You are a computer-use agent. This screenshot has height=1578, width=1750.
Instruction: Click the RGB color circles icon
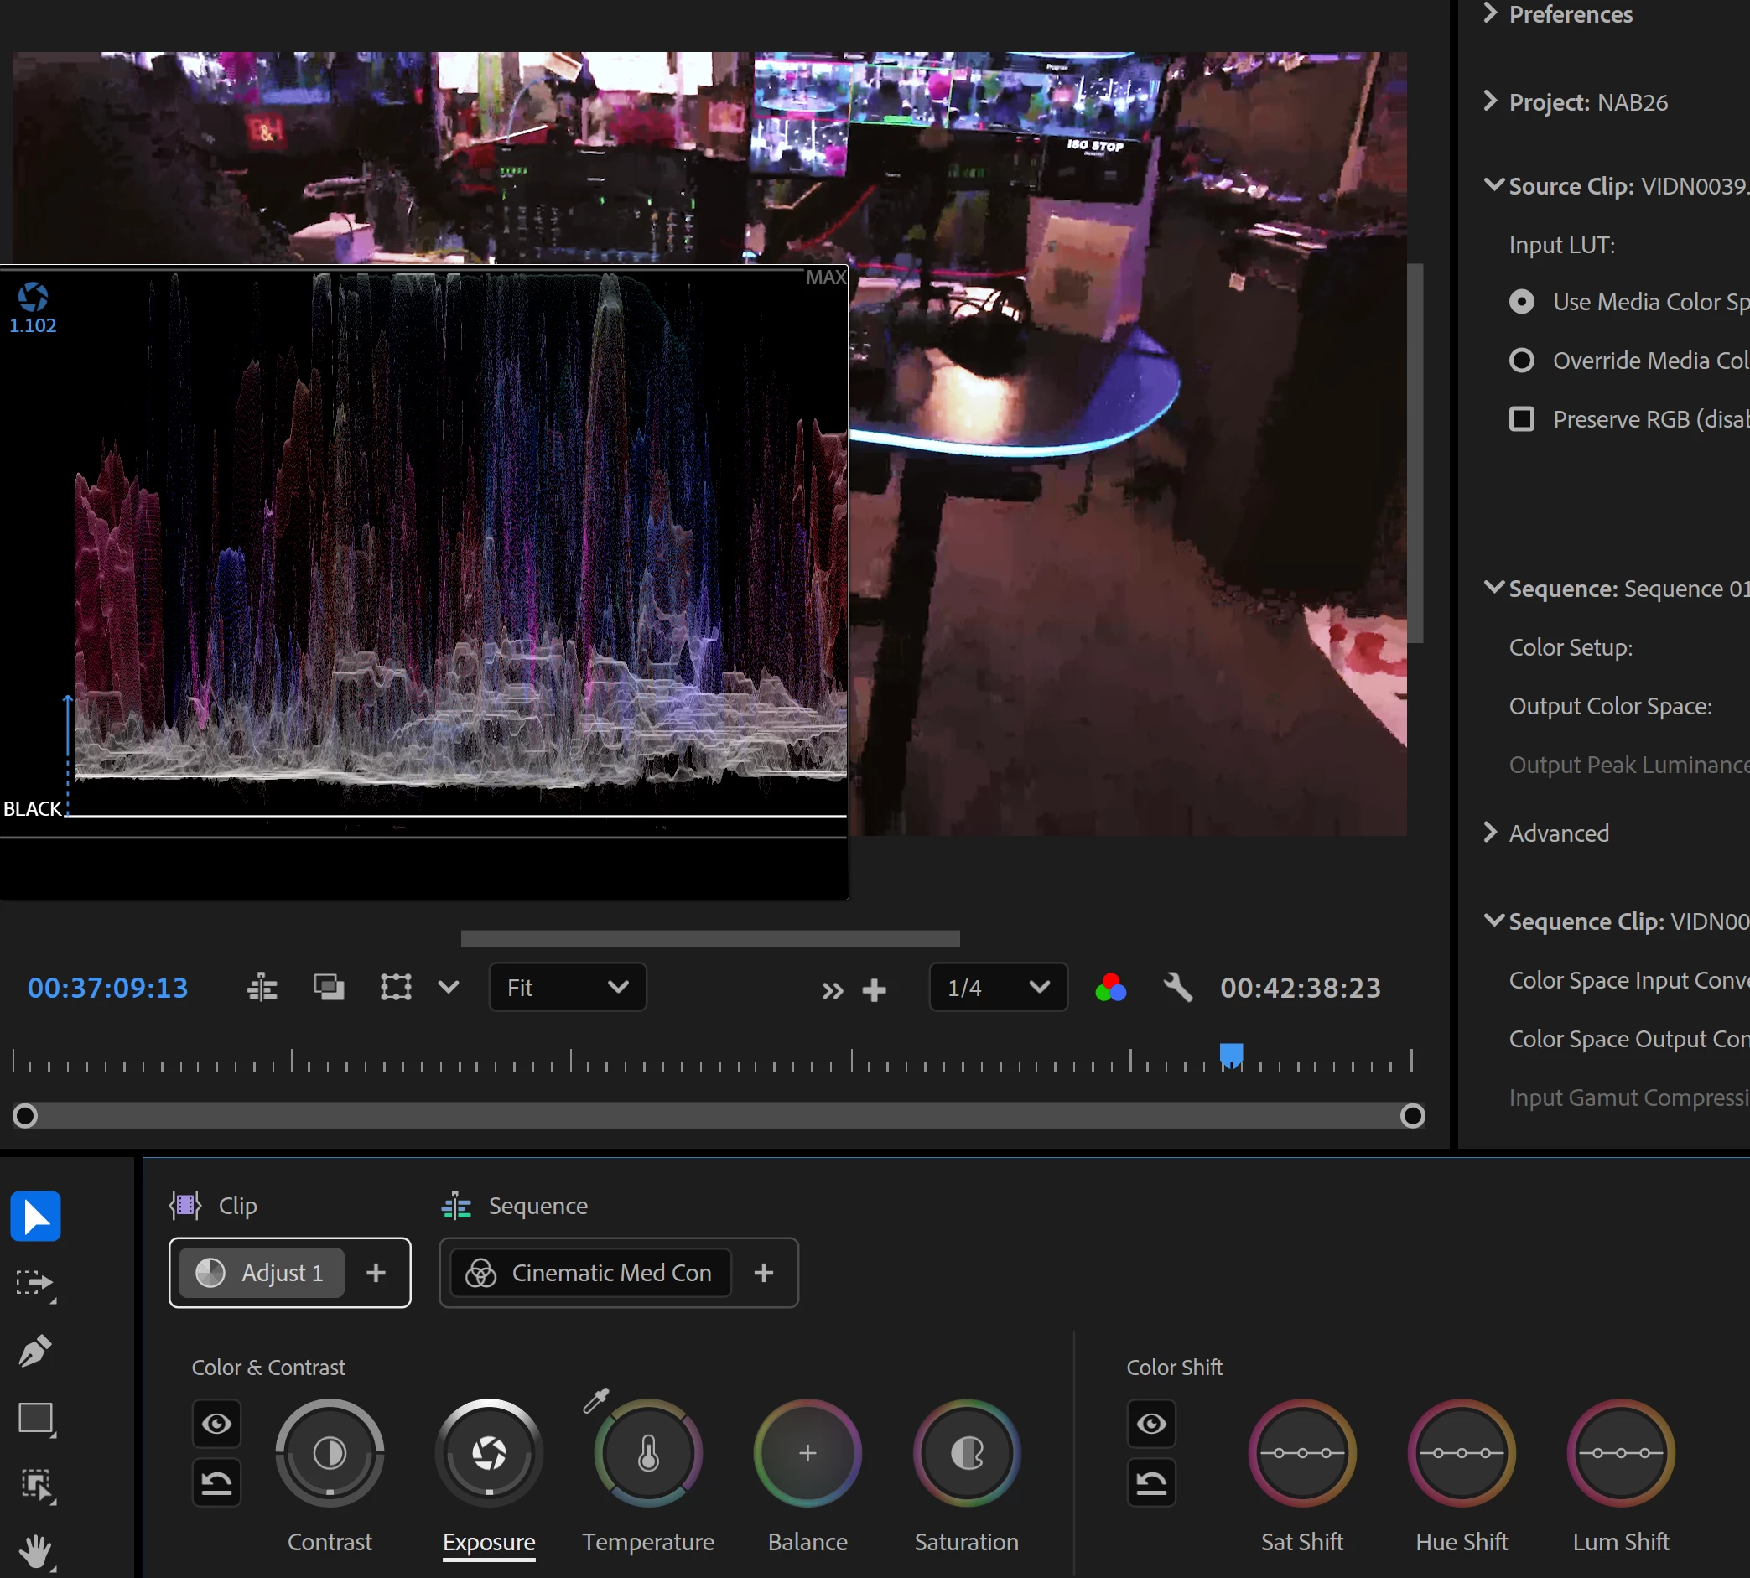click(1110, 988)
